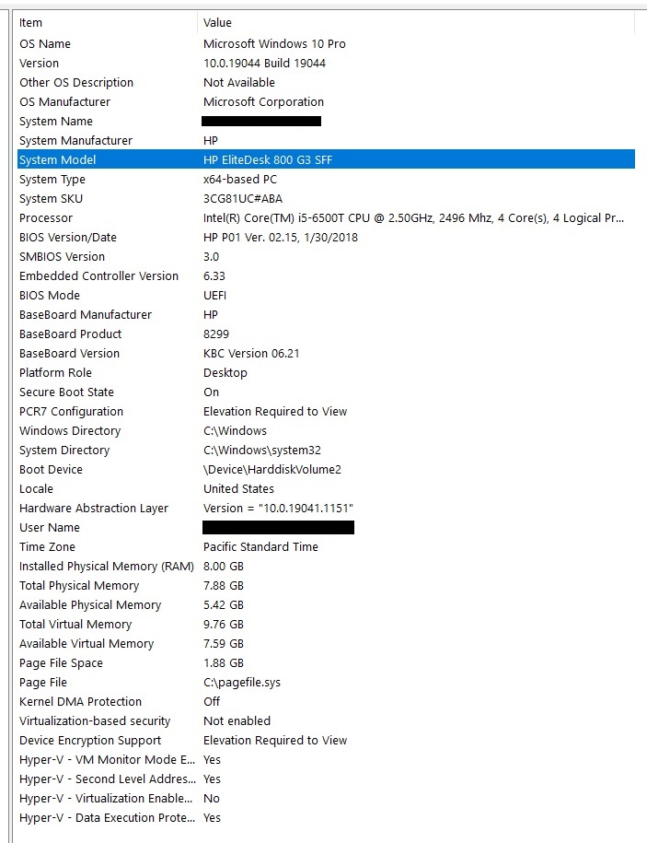
Task: Select the System Manufacturer row
Action: tap(326, 140)
